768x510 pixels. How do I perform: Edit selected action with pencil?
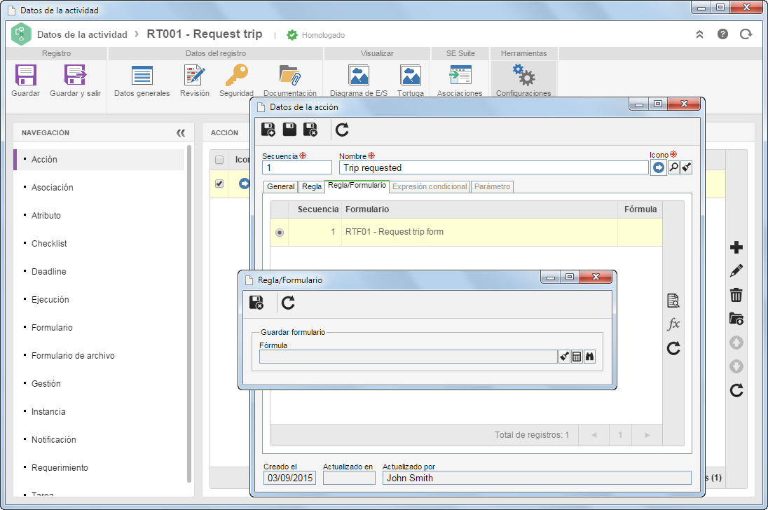tap(736, 270)
